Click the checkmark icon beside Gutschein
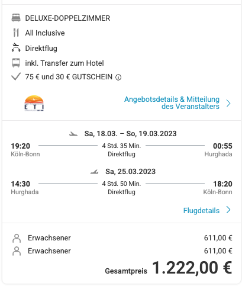The height and width of the screenshot is (286, 242). (x=16, y=76)
